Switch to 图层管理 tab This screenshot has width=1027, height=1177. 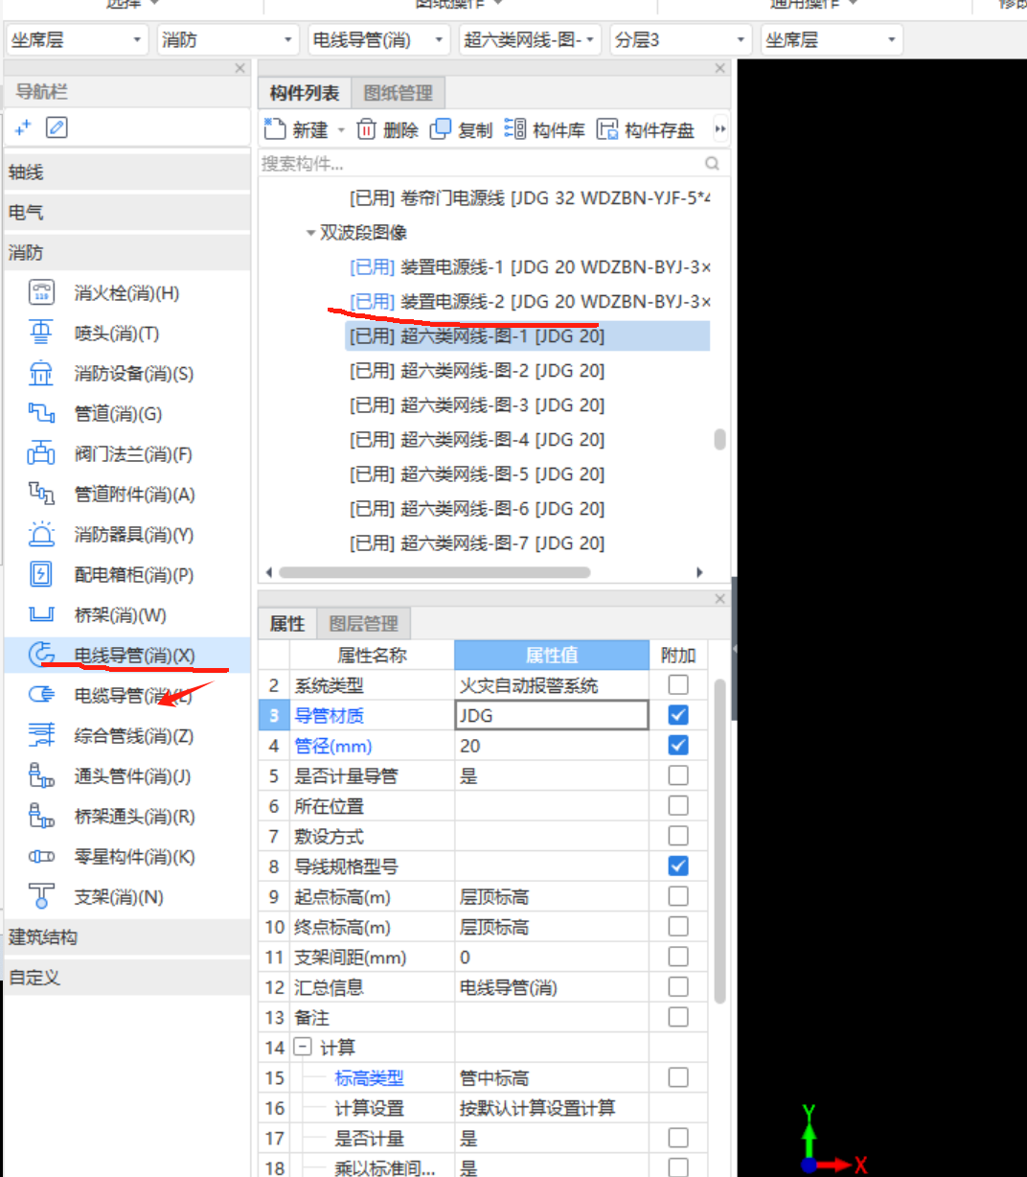pos(363,624)
